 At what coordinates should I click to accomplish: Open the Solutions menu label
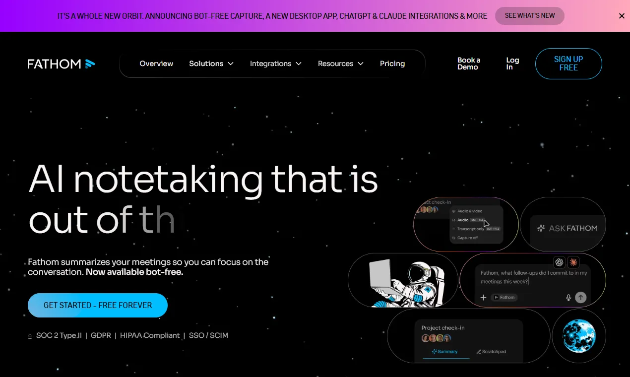(x=206, y=63)
